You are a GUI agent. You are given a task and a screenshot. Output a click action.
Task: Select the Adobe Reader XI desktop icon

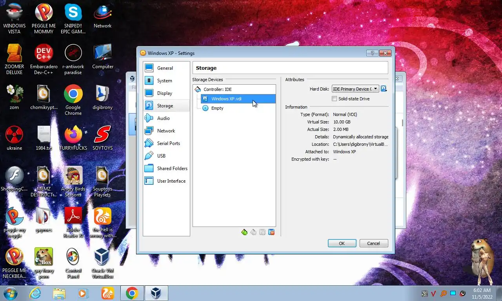73,222
